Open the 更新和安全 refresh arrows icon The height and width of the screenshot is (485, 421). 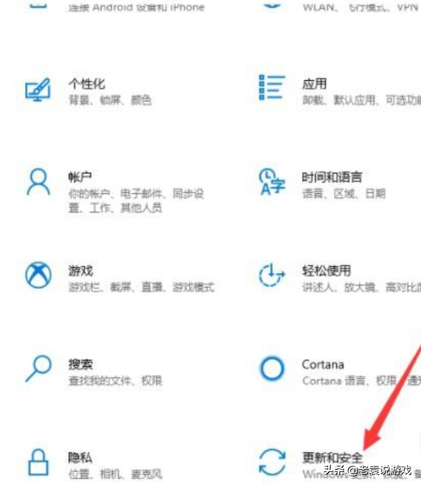click(x=272, y=462)
